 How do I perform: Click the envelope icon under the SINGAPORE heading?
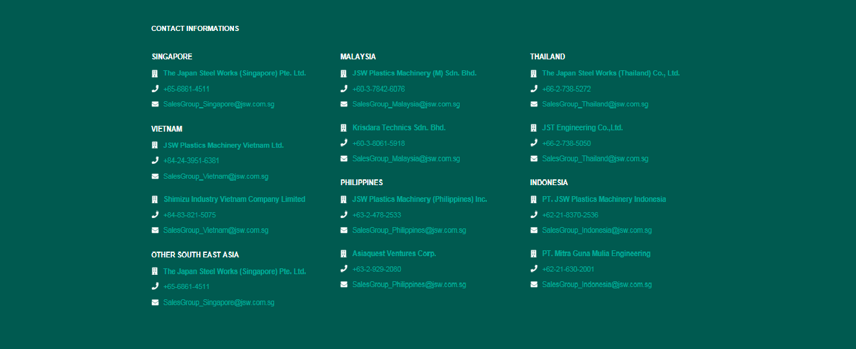155,104
